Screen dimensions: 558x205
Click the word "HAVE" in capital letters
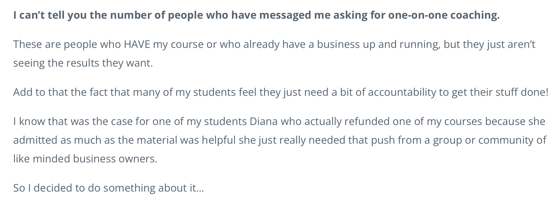pos(137,44)
